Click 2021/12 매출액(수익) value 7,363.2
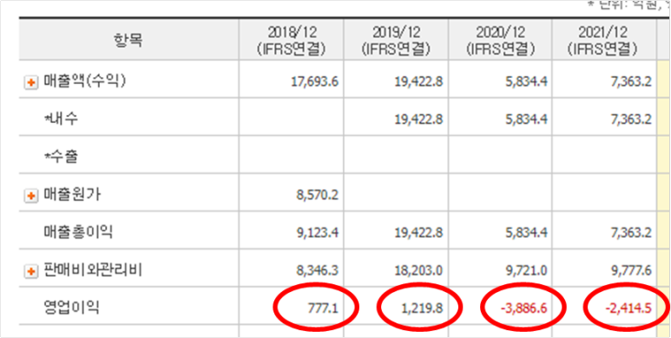Viewport: 671px width, 338px height. pyautogui.click(x=631, y=81)
